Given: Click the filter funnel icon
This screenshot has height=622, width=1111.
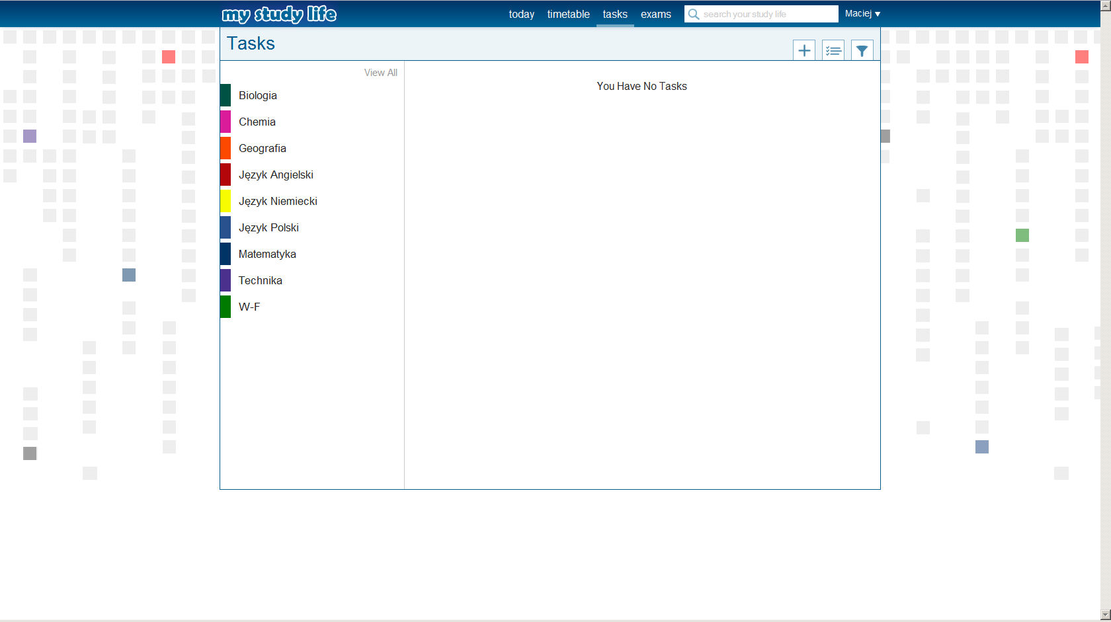Looking at the screenshot, I should click(x=862, y=50).
